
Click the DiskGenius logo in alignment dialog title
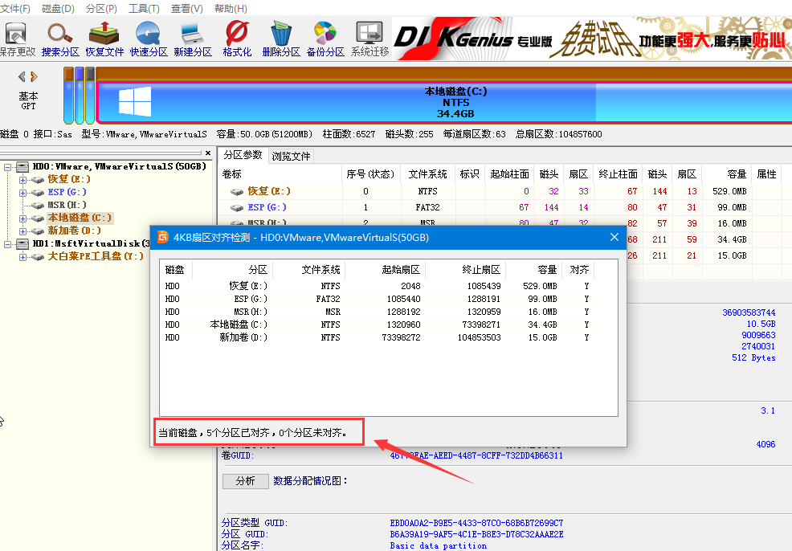tap(162, 238)
